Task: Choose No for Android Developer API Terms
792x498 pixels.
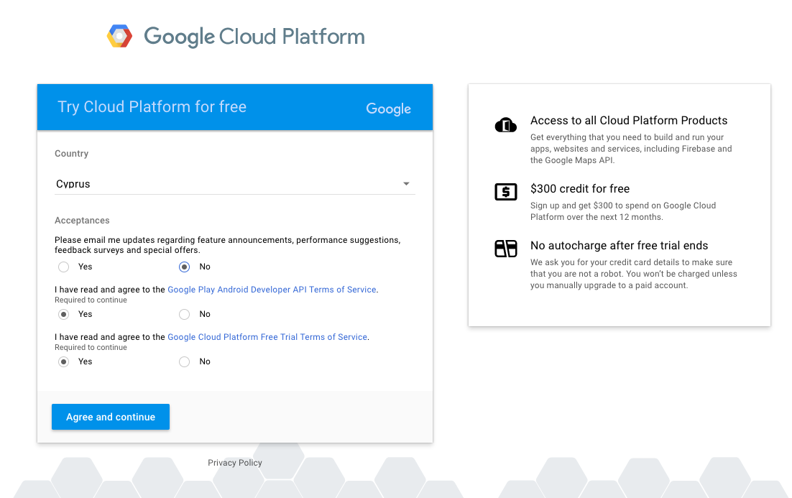Action: tap(185, 314)
